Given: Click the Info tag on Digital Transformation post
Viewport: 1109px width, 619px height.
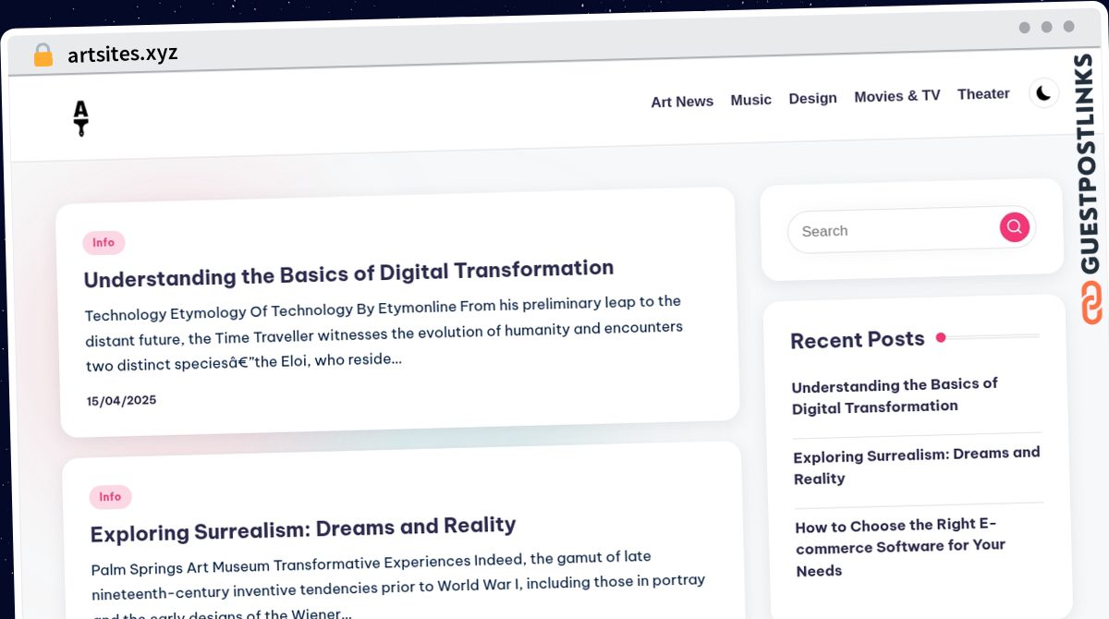Looking at the screenshot, I should (104, 243).
